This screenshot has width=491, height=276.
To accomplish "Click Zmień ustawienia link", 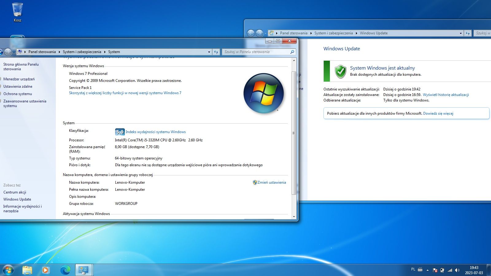I will click(272, 182).
